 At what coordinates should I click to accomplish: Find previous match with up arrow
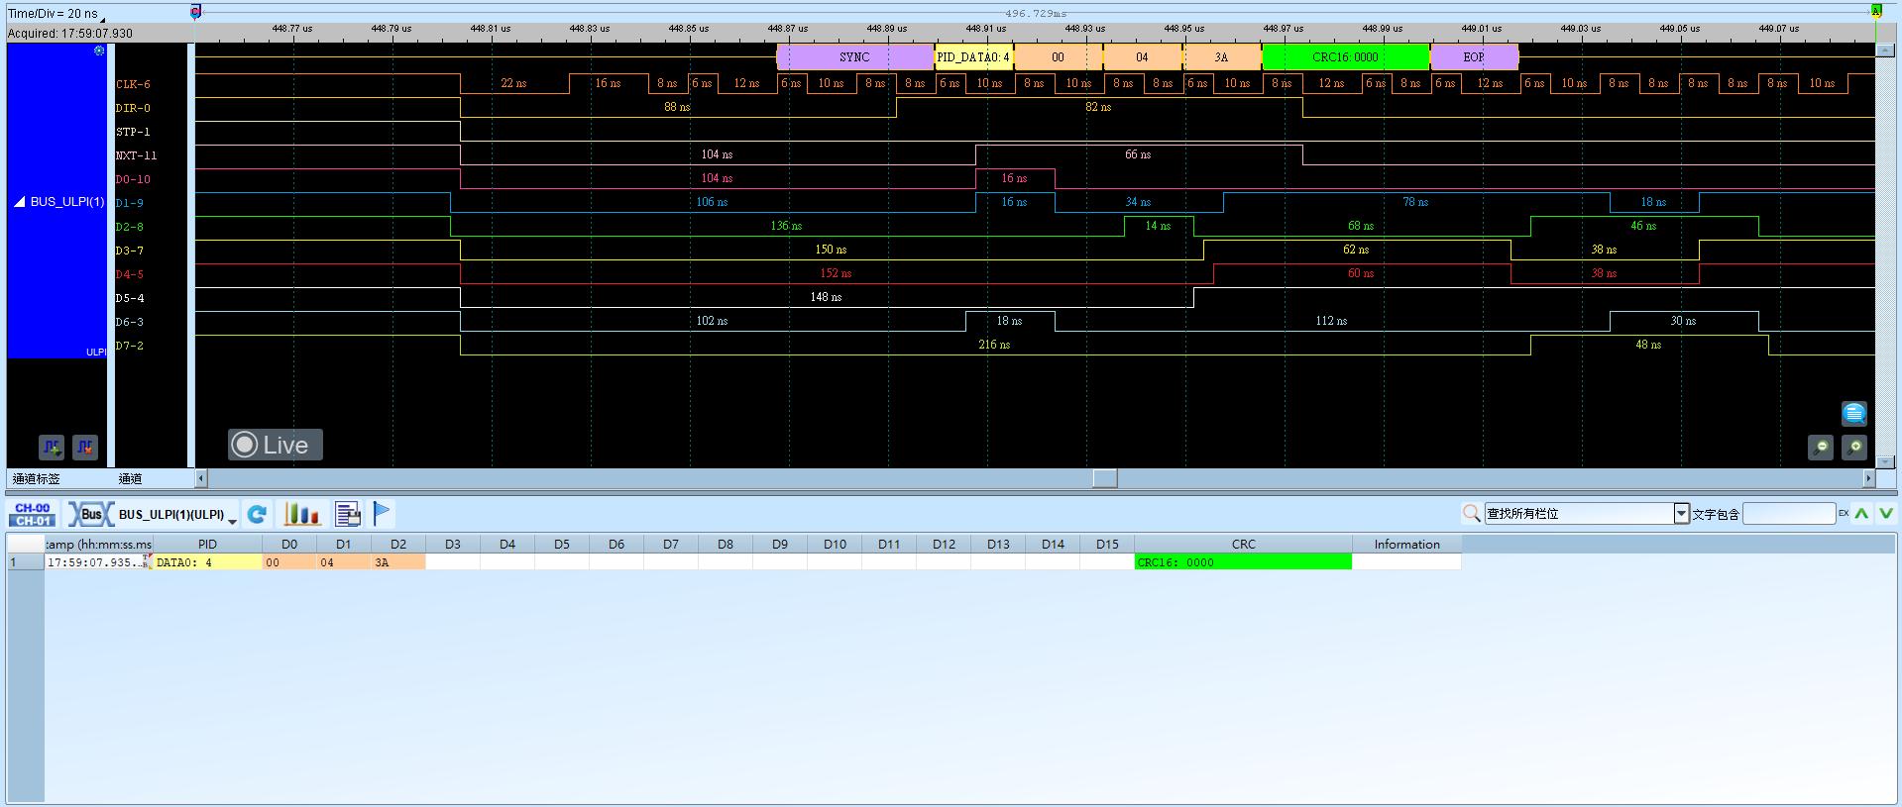tap(1862, 513)
